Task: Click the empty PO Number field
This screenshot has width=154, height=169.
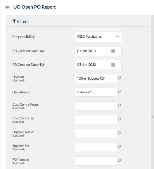Action: pyautogui.click(x=96, y=161)
